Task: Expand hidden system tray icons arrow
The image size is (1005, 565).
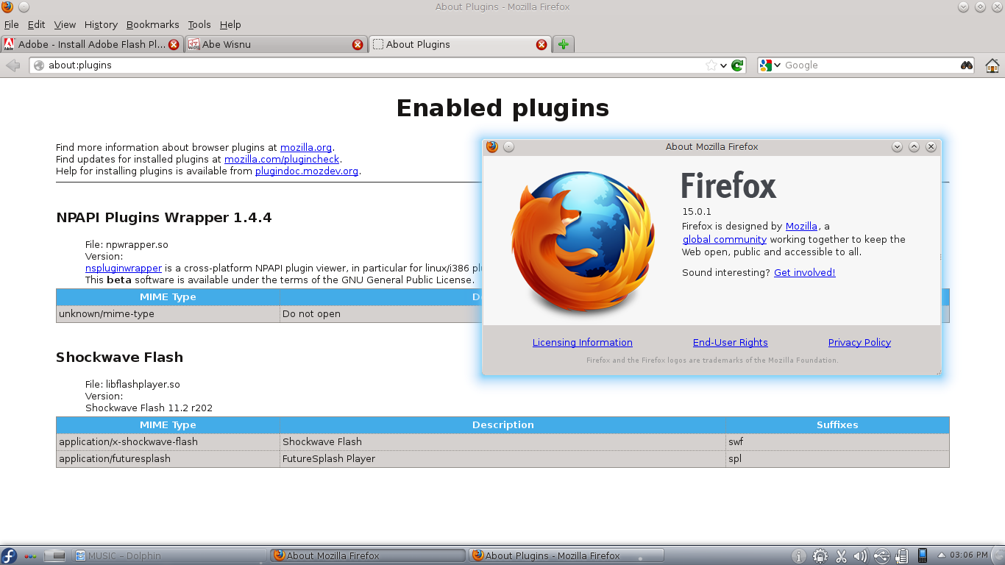Action: (941, 555)
